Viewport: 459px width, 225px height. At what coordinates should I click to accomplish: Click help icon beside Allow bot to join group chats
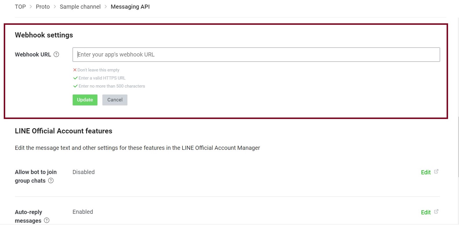click(51, 181)
